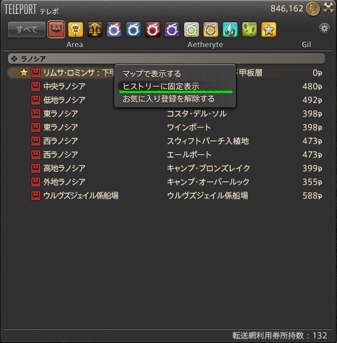The height and width of the screenshot is (343, 337).
Task: Choose お気に入り登録を解除する in context menu
Action: 168,99
